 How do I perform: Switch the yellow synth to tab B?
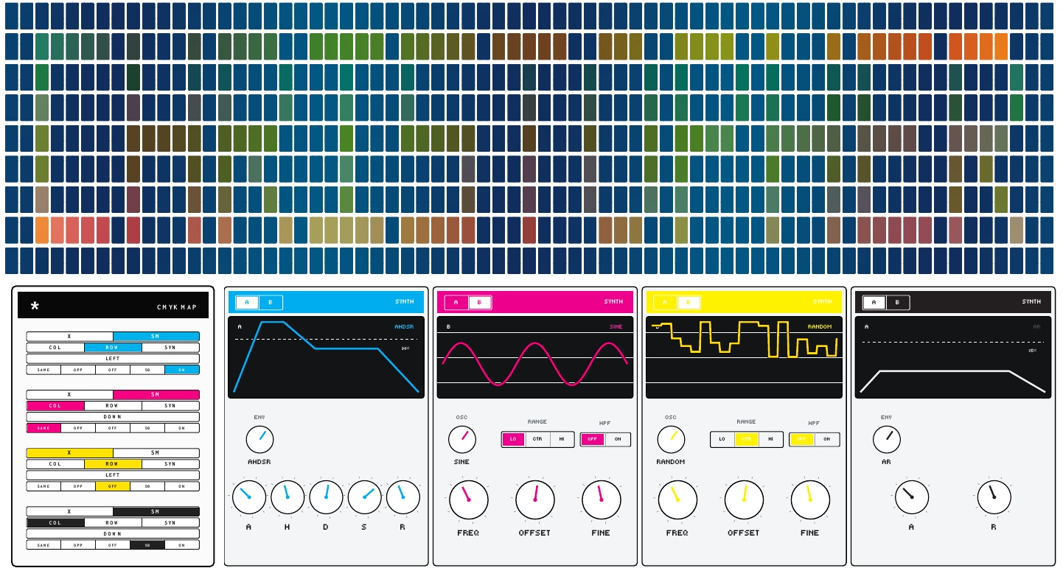pos(688,302)
